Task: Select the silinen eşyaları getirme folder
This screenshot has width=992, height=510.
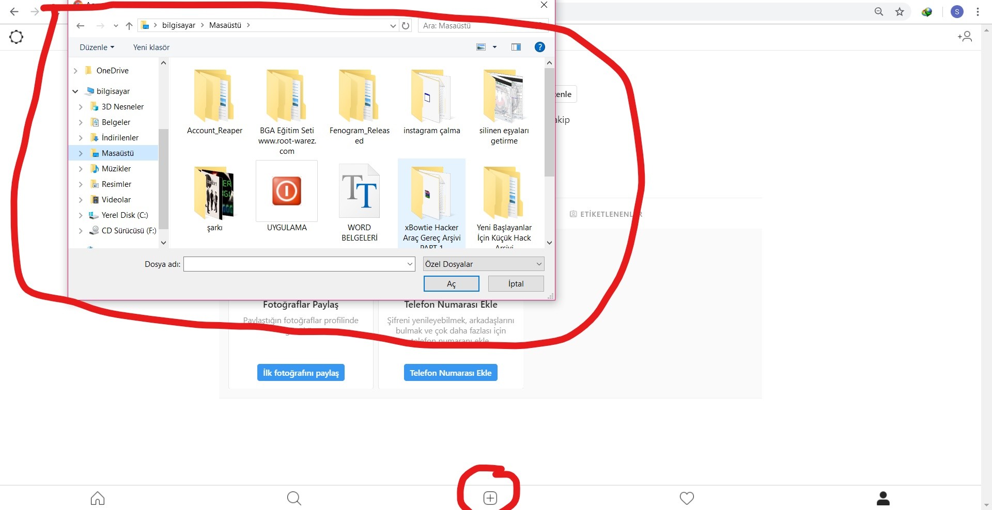Action: tap(504, 107)
